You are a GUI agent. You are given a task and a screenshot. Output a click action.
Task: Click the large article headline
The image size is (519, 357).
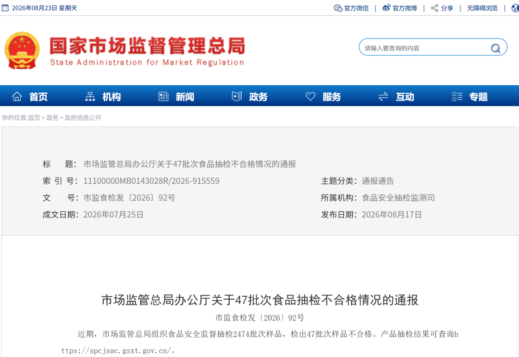pos(260,300)
